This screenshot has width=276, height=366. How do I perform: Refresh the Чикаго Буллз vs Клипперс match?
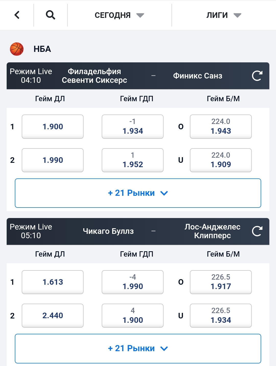(257, 231)
